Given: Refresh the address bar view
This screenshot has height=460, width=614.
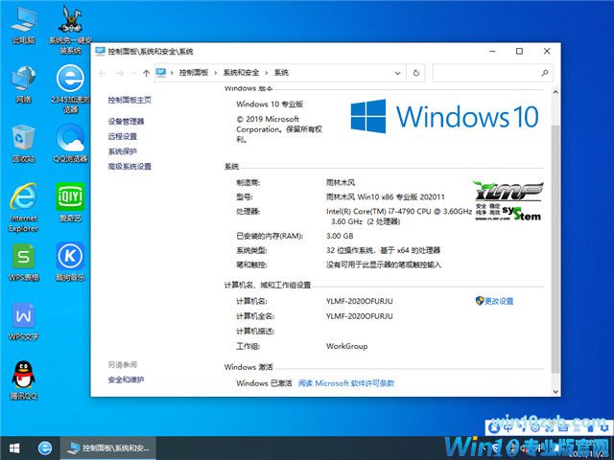Looking at the screenshot, I should coord(416,73).
